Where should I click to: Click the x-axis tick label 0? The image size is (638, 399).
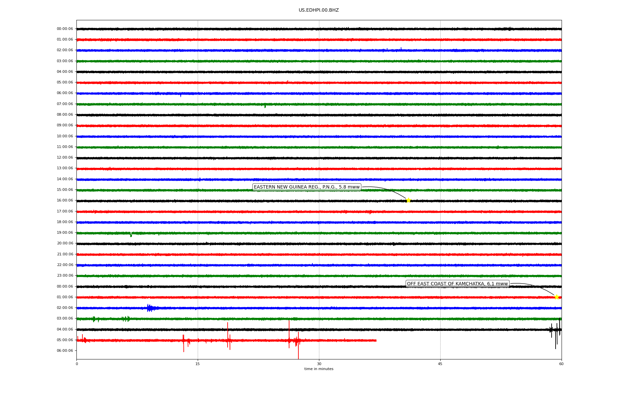point(77,364)
